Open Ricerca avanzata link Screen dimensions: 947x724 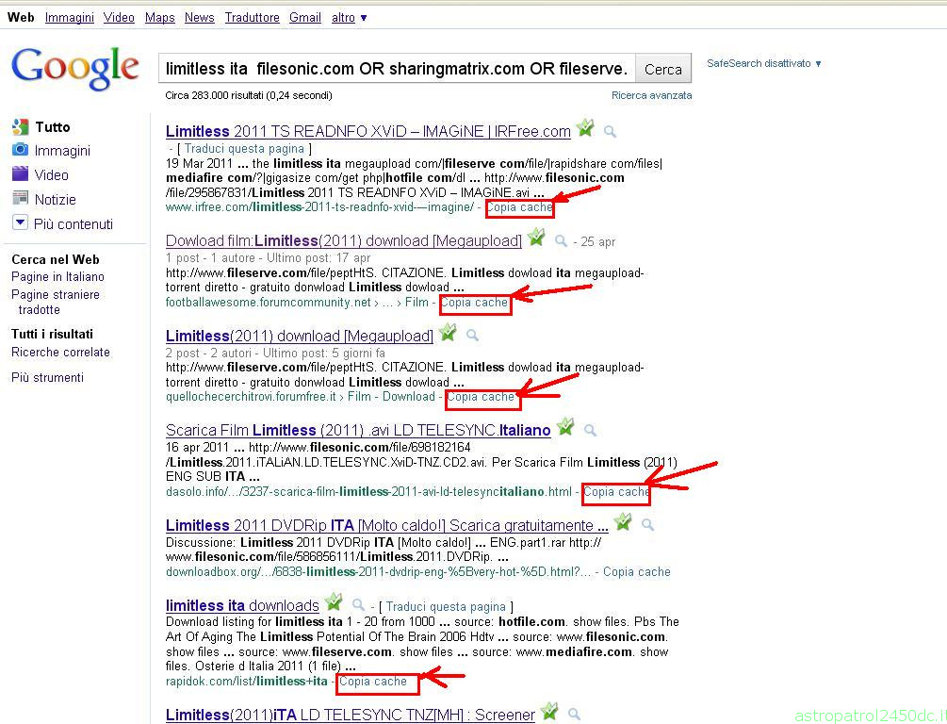coord(652,95)
